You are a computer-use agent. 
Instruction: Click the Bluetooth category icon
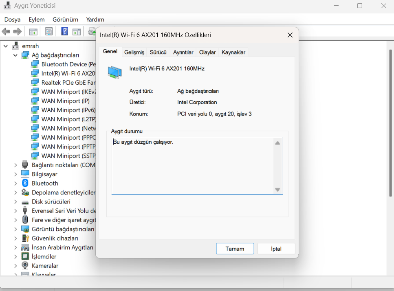25,183
